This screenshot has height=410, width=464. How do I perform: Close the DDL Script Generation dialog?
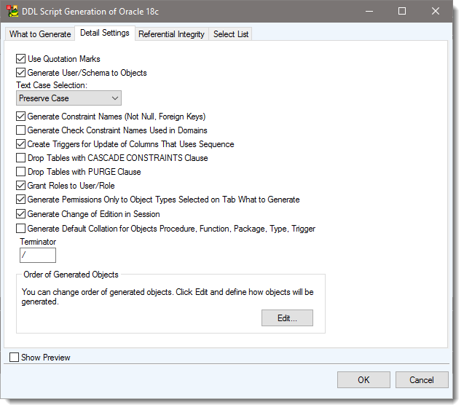point(436,11)
